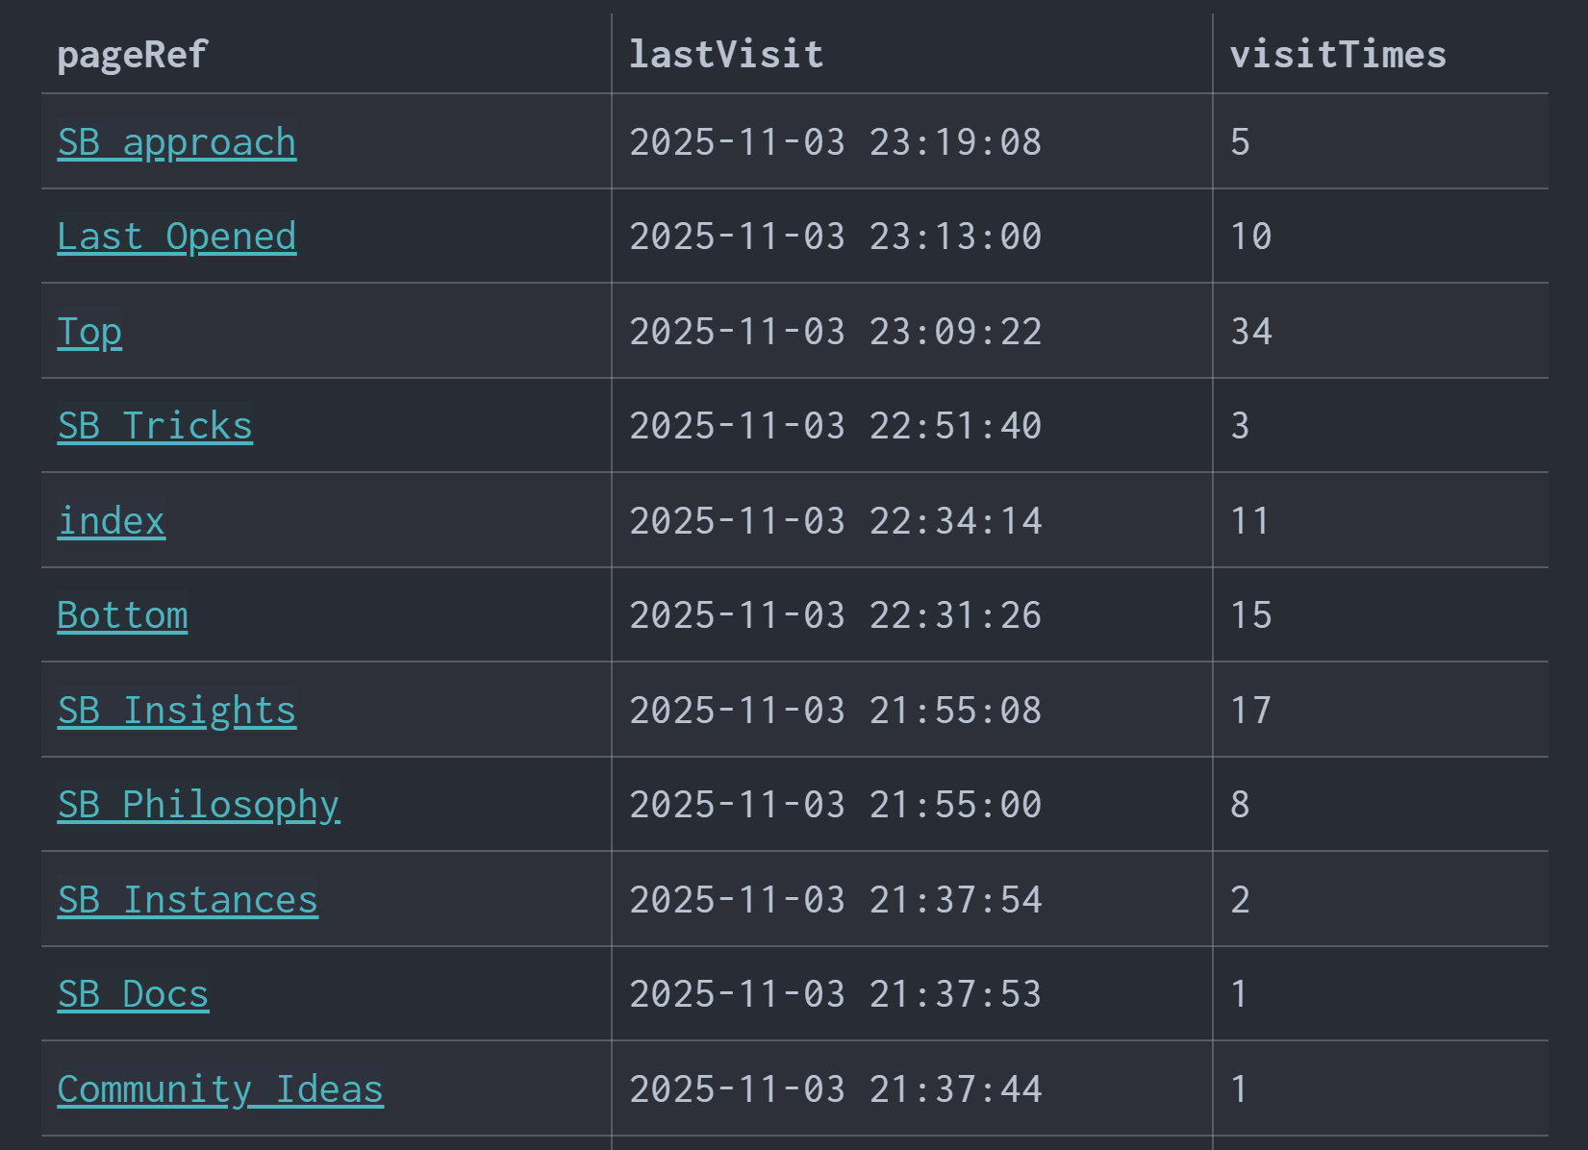The height and width of the screenshot is (1150, 1588).
Task: Go to the SB Tricks page
Action: point(155,426)
